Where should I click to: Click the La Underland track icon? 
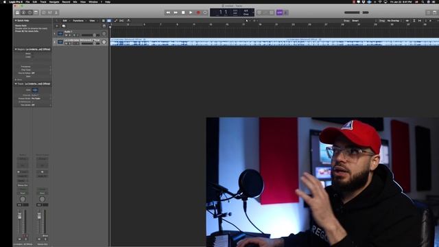(60, 42)
